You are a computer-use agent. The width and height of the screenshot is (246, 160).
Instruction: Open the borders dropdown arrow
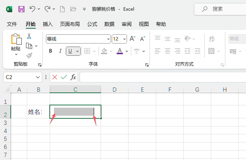(x=94, y=51)
